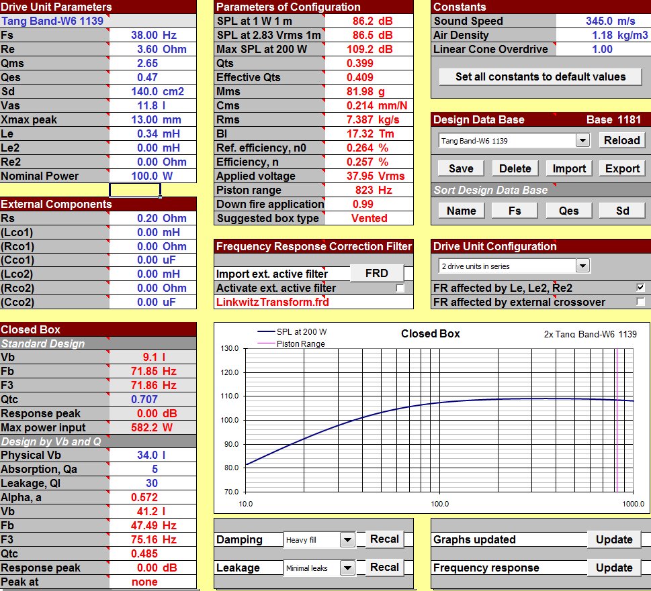
Task: Click the Max power input 582.2 W value
Action: (153, 428)
